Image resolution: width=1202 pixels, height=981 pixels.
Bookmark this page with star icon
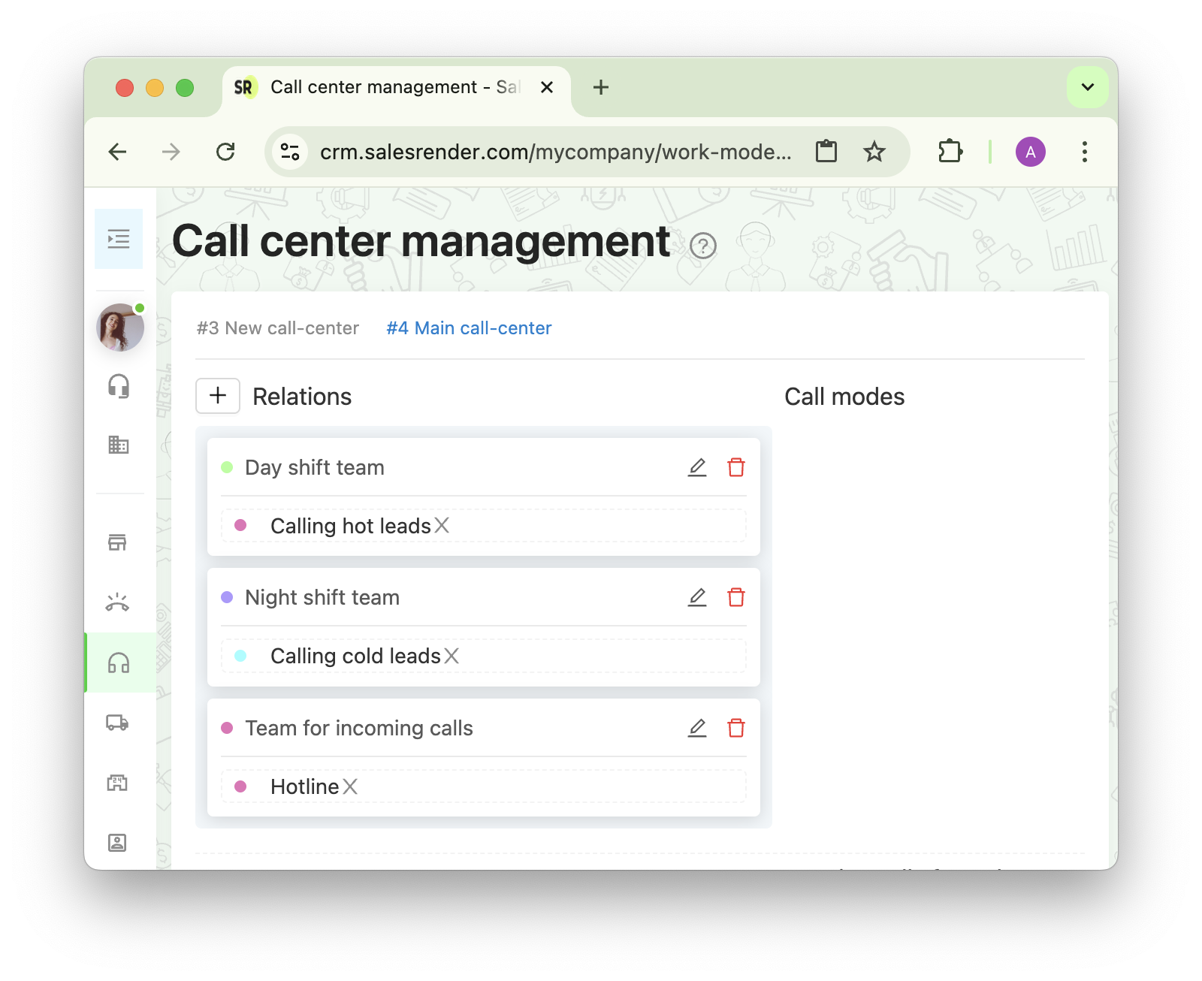[x=874, y=152]
